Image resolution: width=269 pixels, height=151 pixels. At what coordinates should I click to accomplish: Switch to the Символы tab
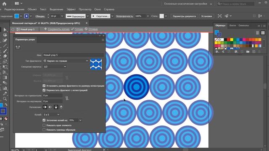click(243, 25)
